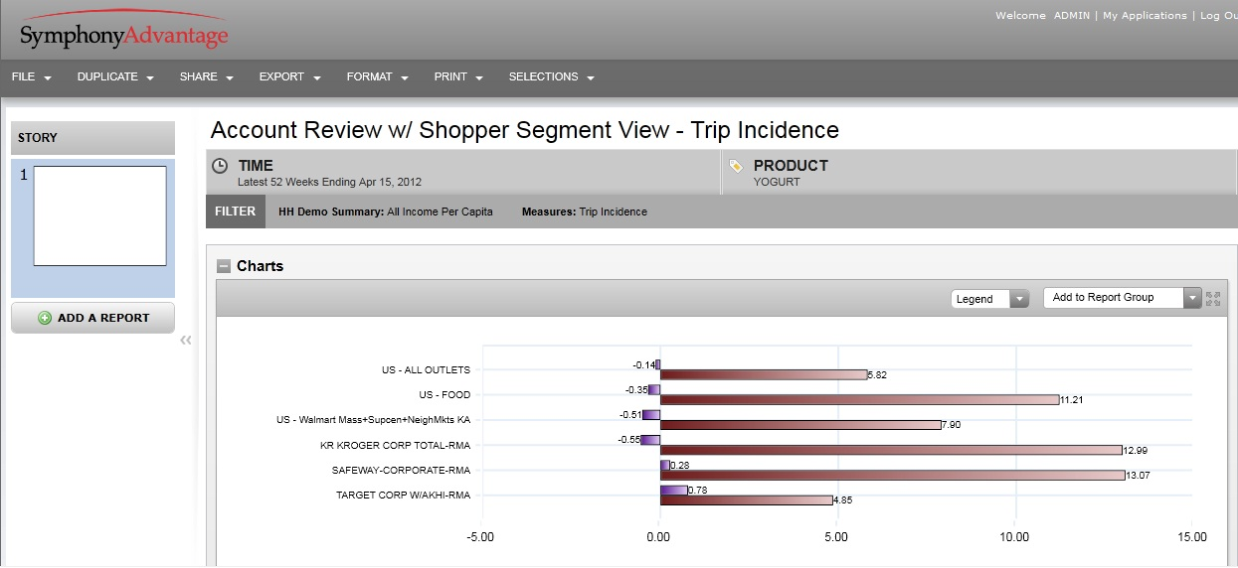Open the DUPLICATE menu

click(115, 77)
